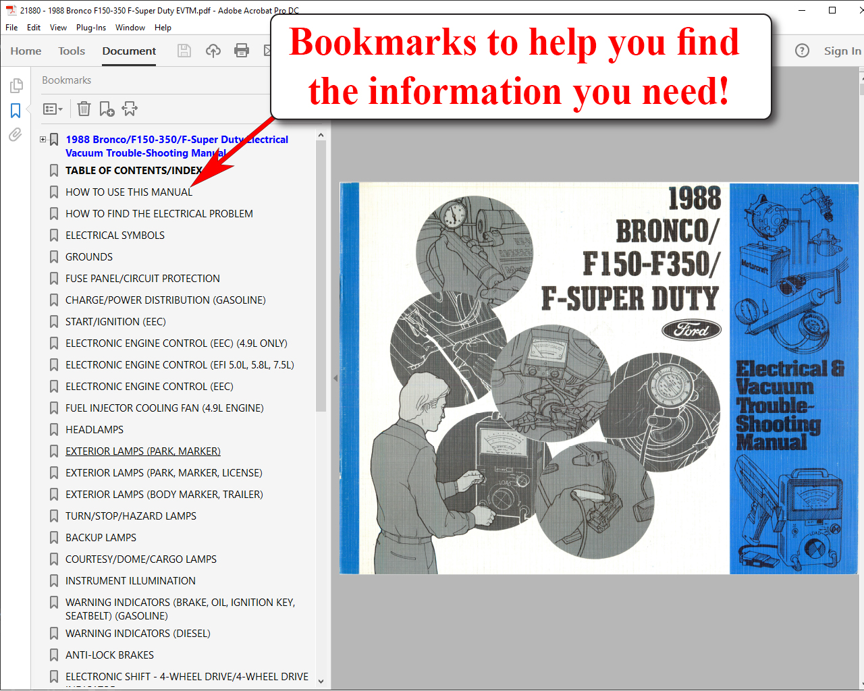Go to HOW TO USE THIS MANUAL bookmark

pyautogui.click(x=129, y=192)
